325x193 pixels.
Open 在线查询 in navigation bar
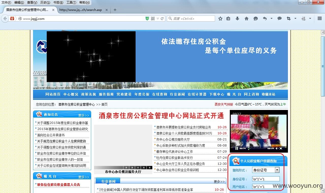(159, 94)
